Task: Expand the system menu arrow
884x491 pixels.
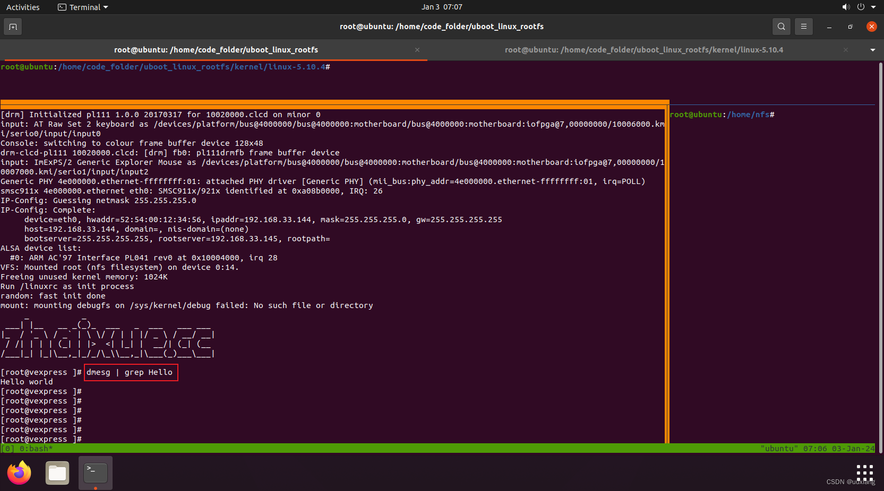Action: pyautogui.click(x=873, y=7)
